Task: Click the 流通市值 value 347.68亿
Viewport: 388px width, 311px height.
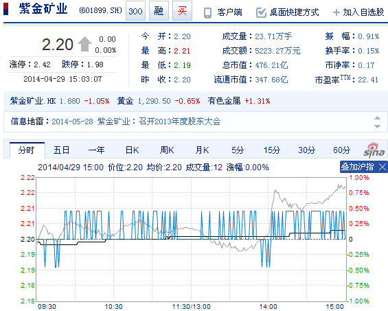Action: pyautogui.click(x=271, y=80)
